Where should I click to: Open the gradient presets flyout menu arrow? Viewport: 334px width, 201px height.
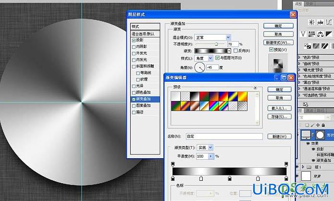pos(255,88)
